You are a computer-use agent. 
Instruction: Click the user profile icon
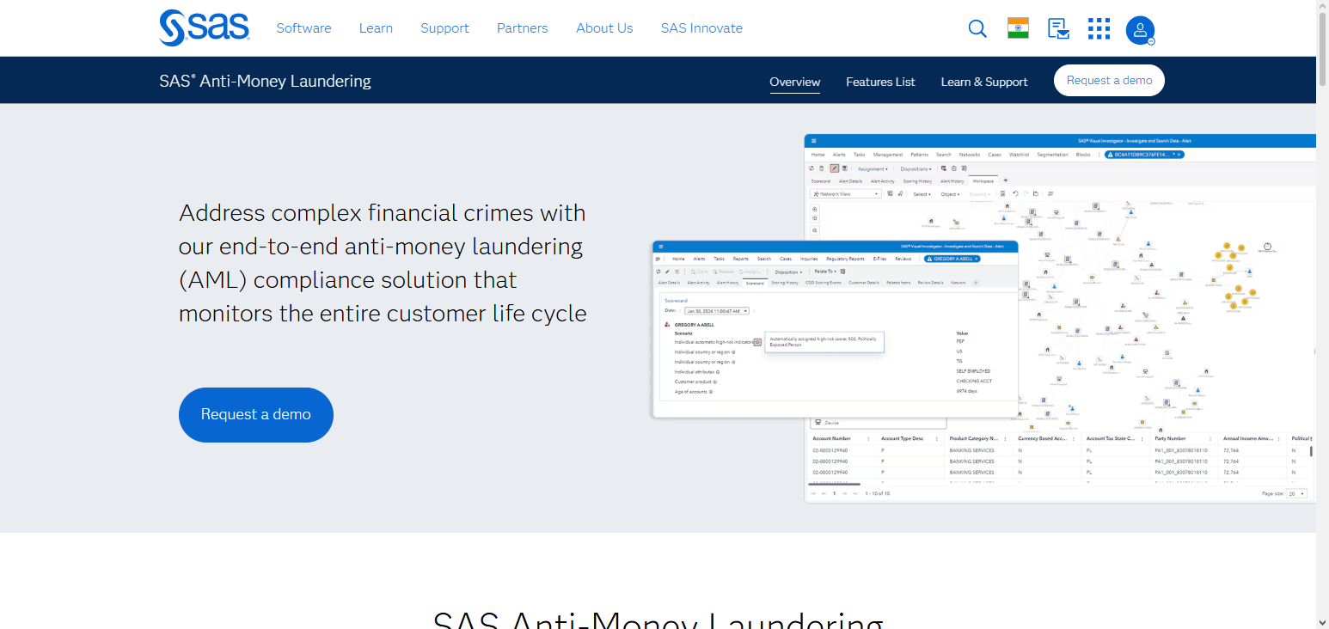click(1140, 30)
